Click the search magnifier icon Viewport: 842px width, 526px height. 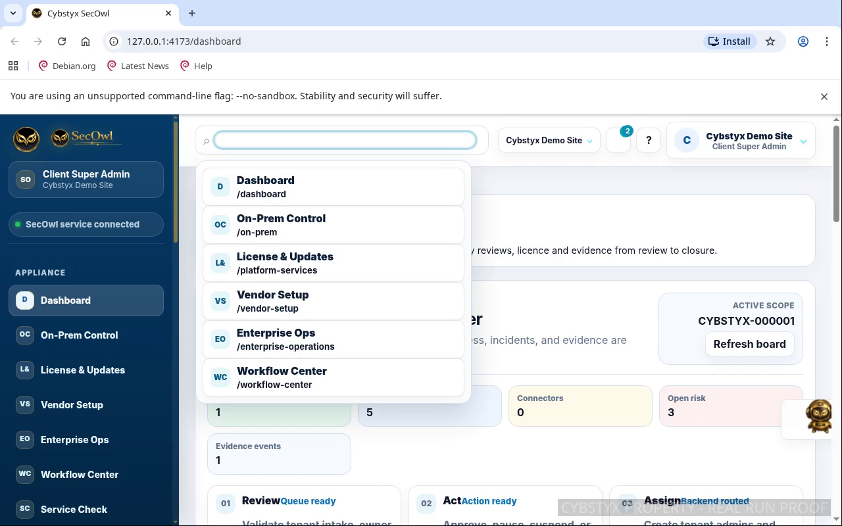coord(206,141)
